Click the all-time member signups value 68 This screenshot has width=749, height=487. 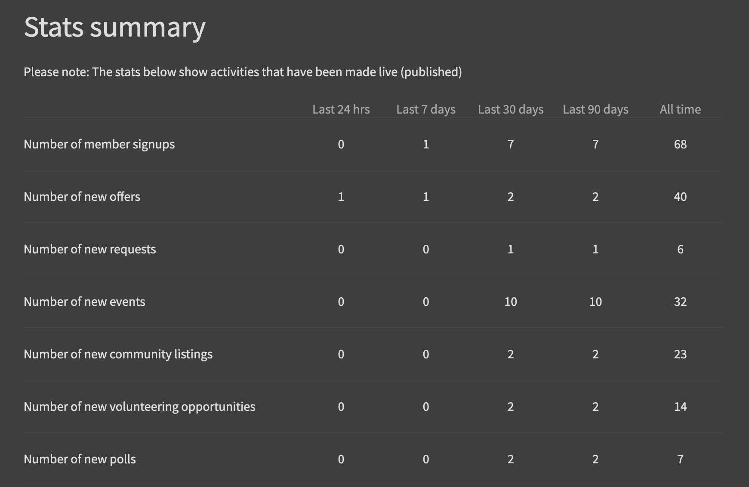[680, 144]
